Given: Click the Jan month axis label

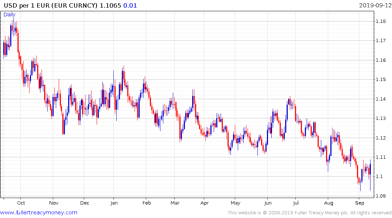Looking at the screenshot, I should click(x=114, y=203).
